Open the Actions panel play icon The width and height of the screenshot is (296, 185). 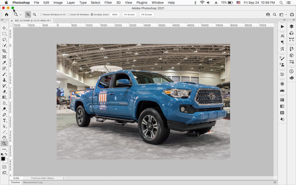tap(282, 27)
